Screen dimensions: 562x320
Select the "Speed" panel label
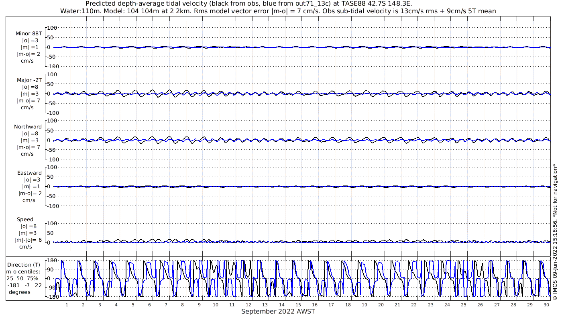(25, 219)
